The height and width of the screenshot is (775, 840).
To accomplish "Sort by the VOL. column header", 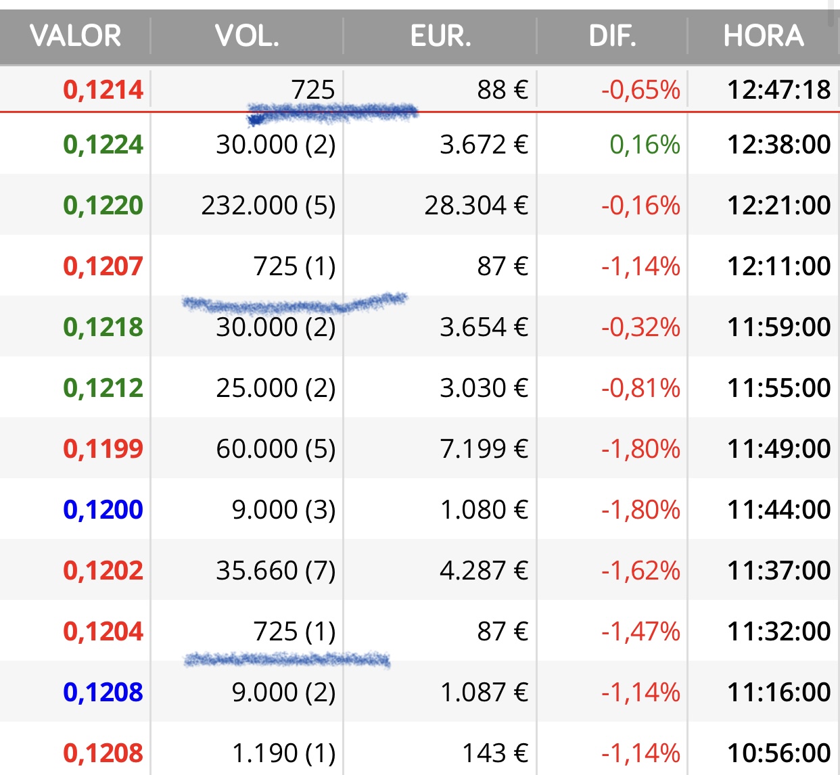I will (x=247, y=36).
